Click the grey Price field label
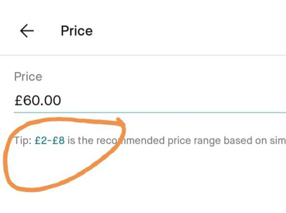 click(28, 77)
